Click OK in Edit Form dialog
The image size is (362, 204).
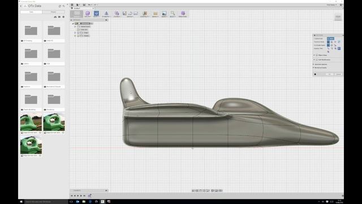(330, 74)
